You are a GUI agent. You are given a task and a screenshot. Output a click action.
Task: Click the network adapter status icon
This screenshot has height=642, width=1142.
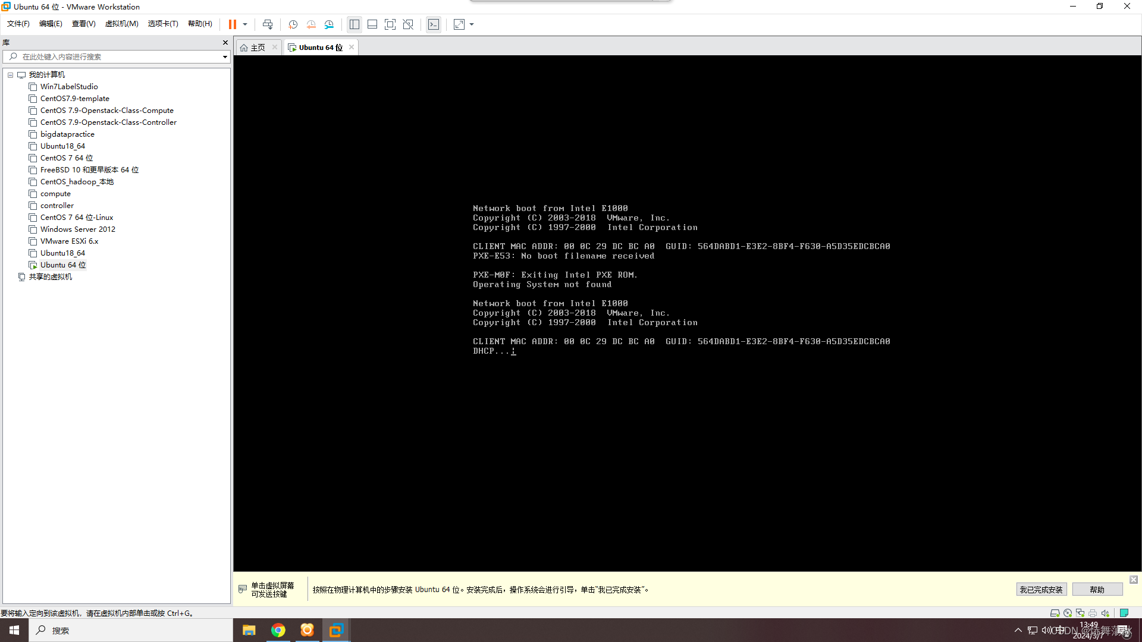point(1080,613)
